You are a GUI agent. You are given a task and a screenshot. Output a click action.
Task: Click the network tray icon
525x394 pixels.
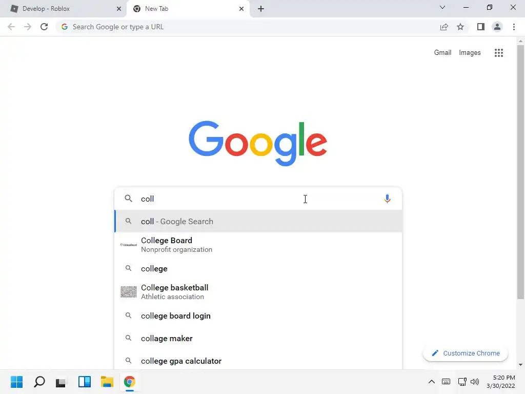[x=462, y=382]
